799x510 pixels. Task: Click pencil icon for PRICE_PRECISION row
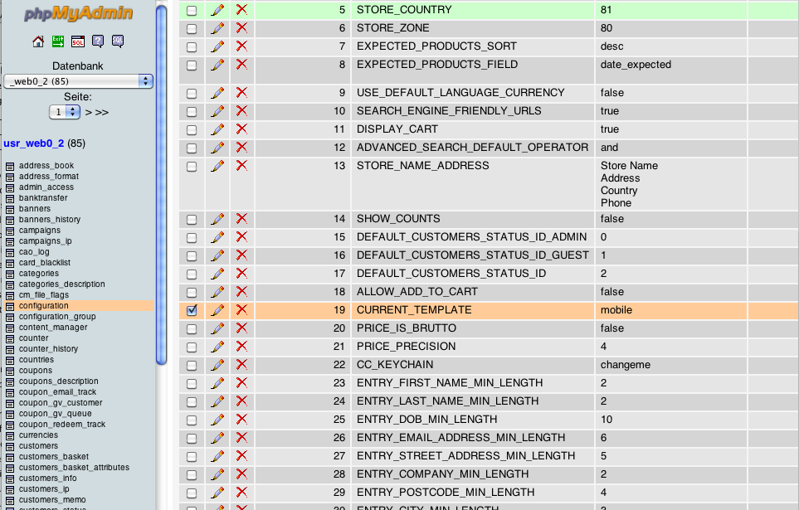pos(217,347)
